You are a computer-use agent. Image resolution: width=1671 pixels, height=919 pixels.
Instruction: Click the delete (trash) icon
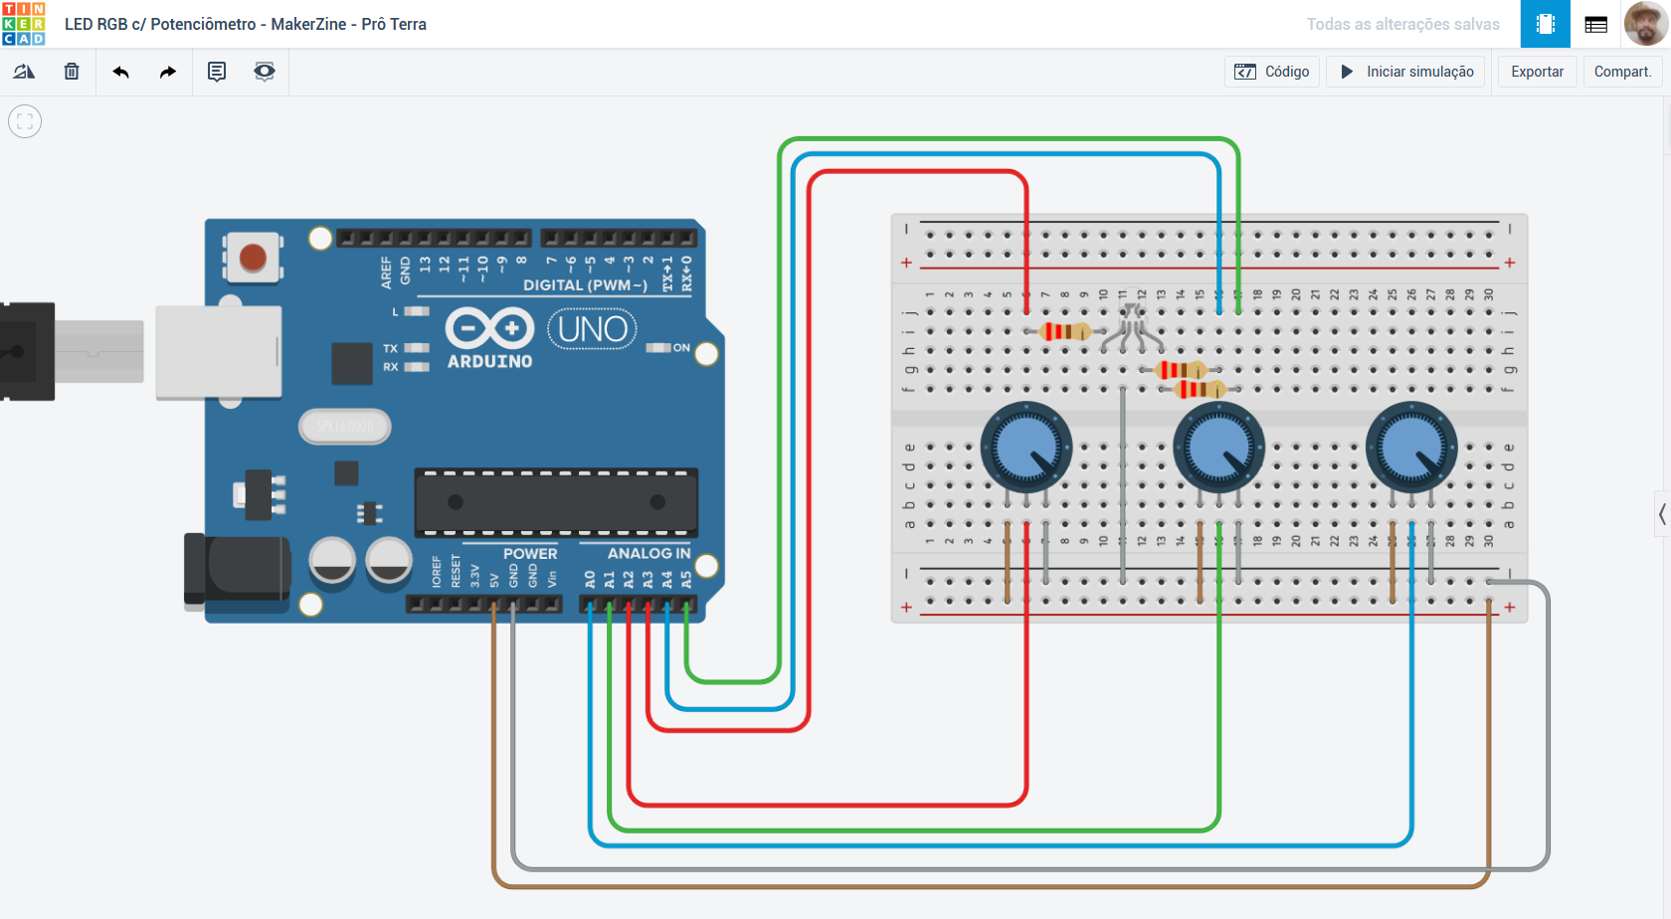pos(71,72)
